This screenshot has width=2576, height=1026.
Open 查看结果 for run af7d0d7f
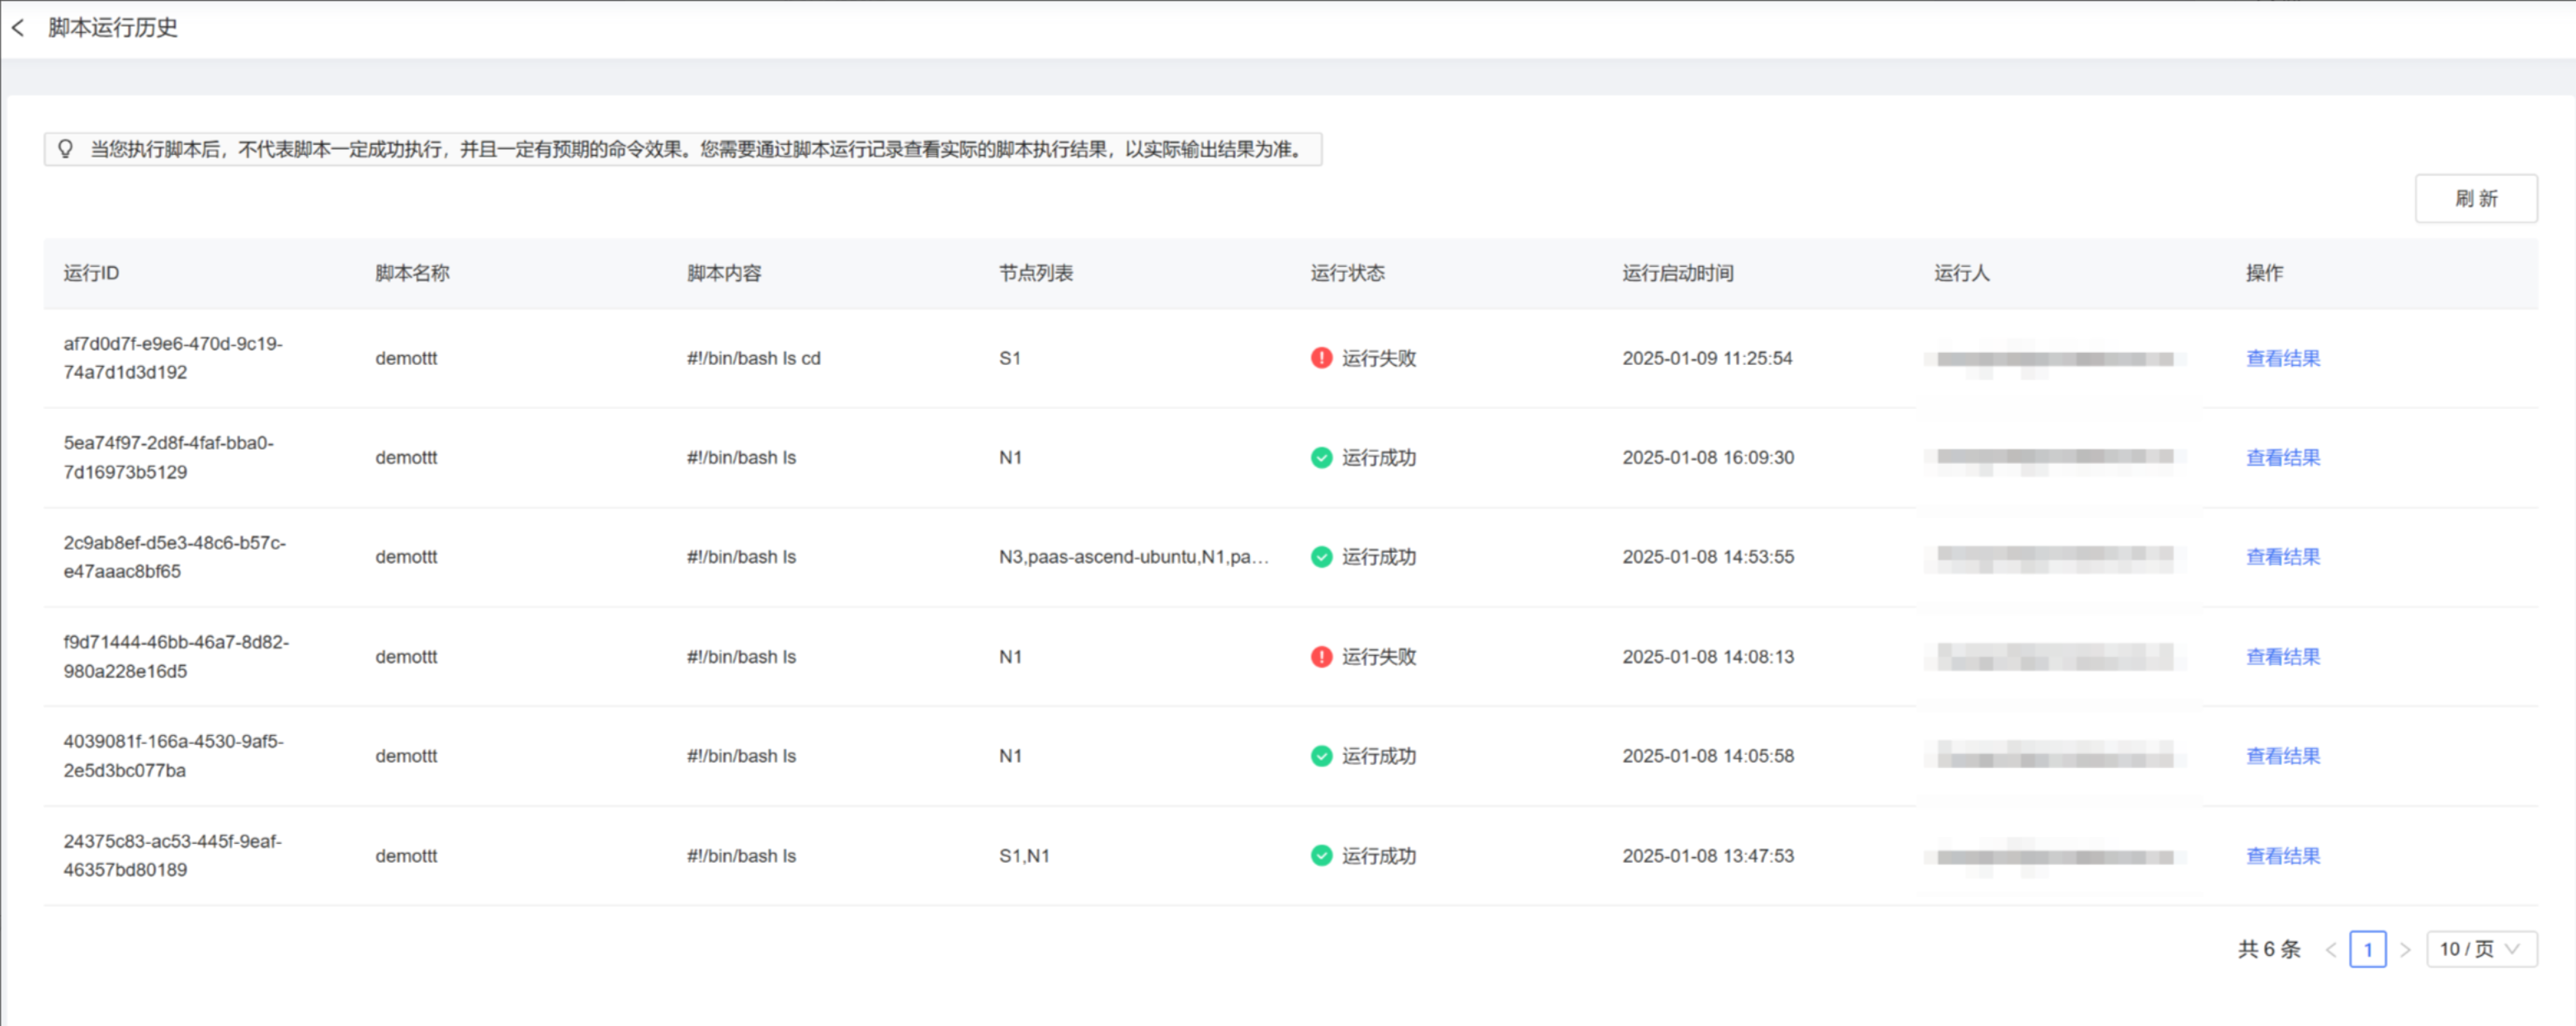coord(2283,358)
